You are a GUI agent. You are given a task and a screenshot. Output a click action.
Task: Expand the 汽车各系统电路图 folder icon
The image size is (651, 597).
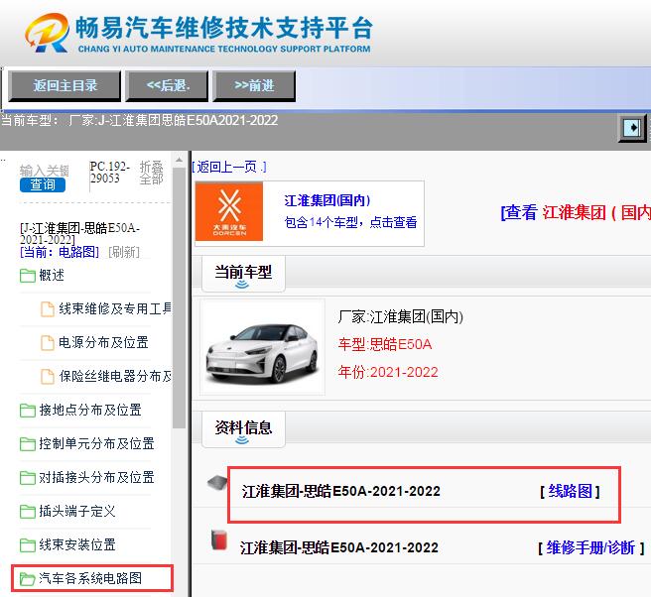tap(28, 578)
